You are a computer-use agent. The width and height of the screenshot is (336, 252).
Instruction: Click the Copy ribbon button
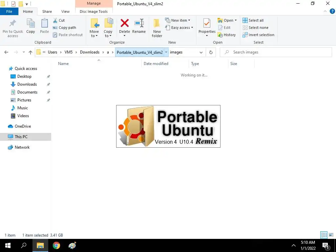coord(31,26)
